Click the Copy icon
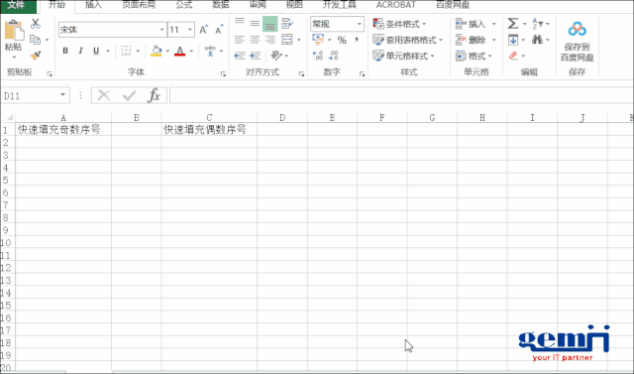634x374 pixels. (x=36, y=40)
